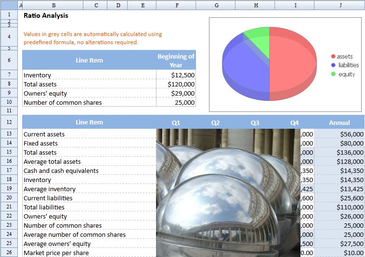The width and height of the screenshot is (365, 257).
Task: Select annual value $128,000
Action: [x=350, y=161]
